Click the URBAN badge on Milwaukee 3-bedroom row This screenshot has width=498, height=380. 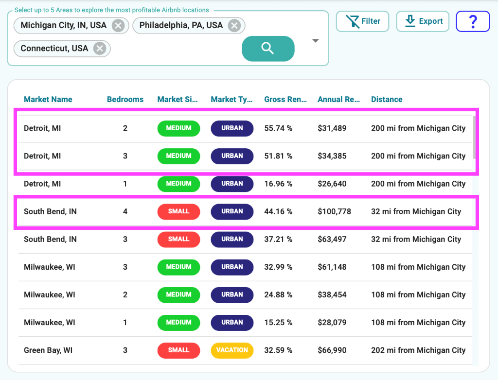pos(232,267)
